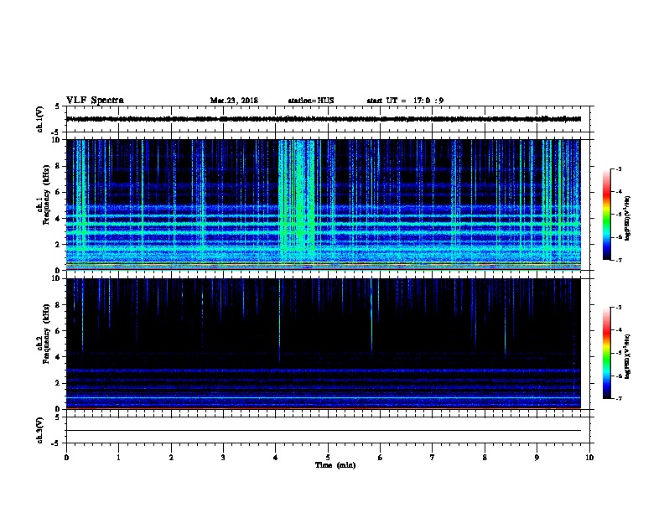Click the log(PSD) label beside ch.1 color bar
664x513 pixels.
pyautogui.click(x=627, y=218)
